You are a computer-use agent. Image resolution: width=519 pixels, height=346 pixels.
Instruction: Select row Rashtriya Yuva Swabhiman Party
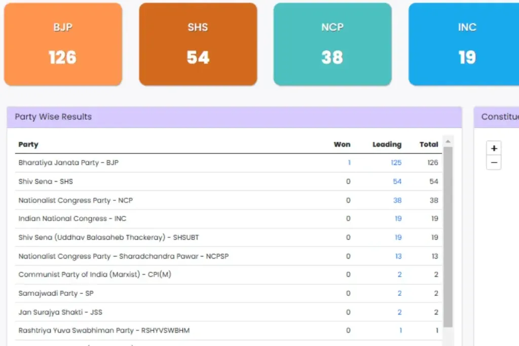point(229,330)
